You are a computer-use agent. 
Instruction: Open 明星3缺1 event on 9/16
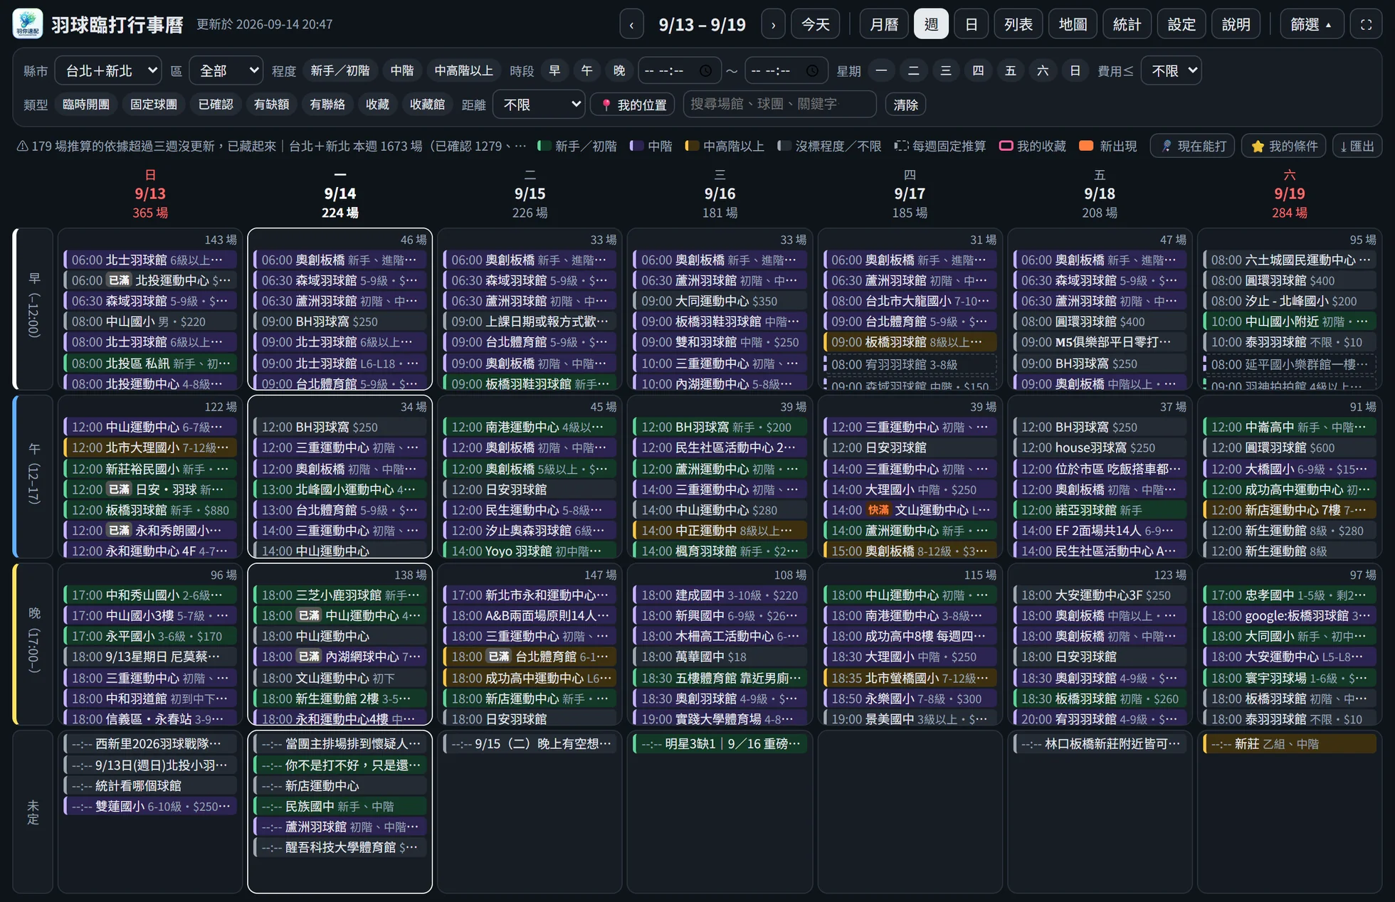(x=720, y=744)
